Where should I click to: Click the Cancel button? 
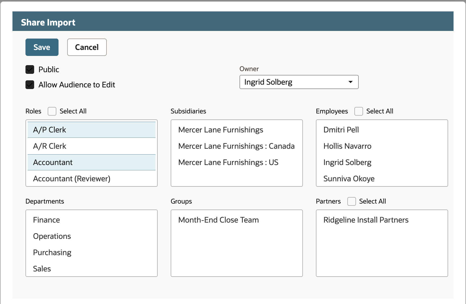point(87,47)
